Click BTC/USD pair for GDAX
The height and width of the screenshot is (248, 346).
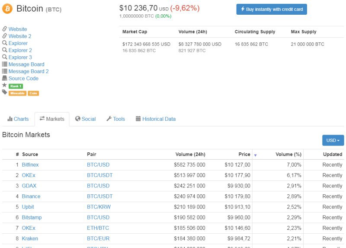98,186
